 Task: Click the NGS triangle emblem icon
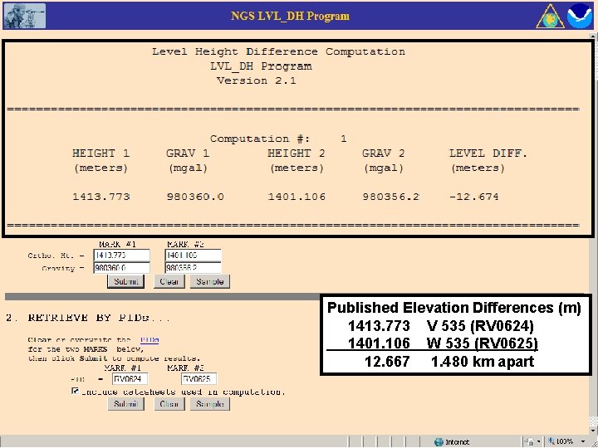click(x=551, y=16)
